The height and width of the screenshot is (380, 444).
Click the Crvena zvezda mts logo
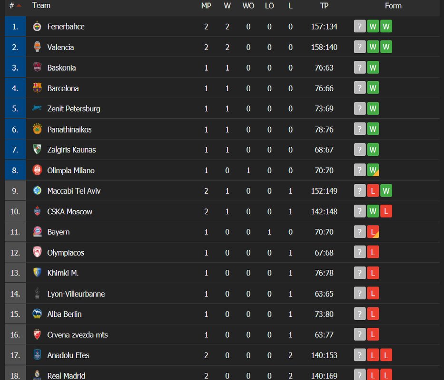point(37,334)
